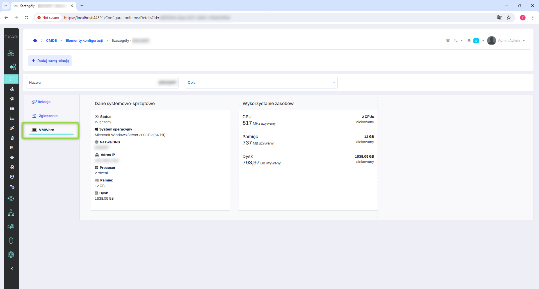Click the Google Translate icon in address bar

[x=500, y=18]
